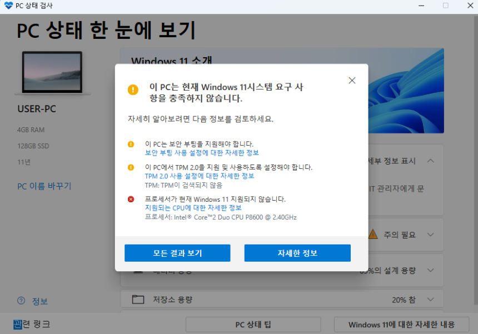Image resolution: width=478 pixels, height=334 pixels.
Task: Click the 128GB SSD text
Action: [x=33, y=146]
